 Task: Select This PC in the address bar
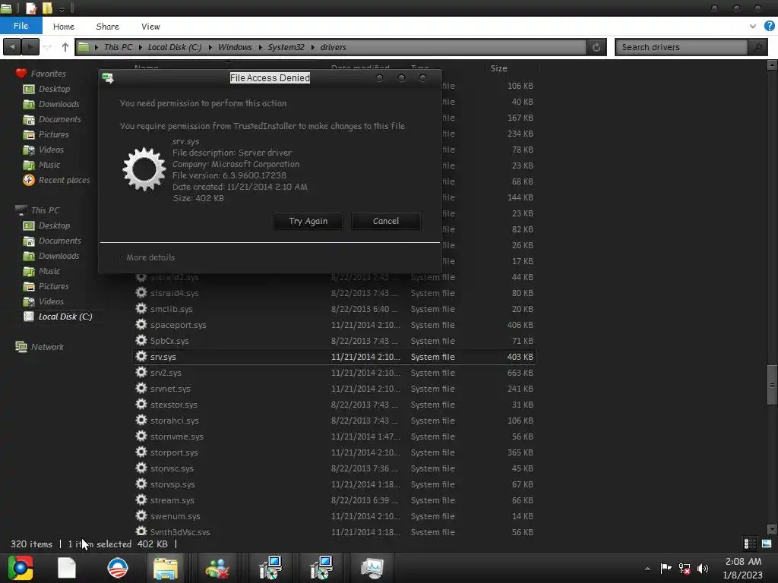(118, 47)
